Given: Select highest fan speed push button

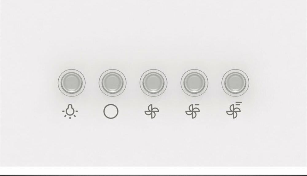Looking at the screenshot, I should coord(235,83).
